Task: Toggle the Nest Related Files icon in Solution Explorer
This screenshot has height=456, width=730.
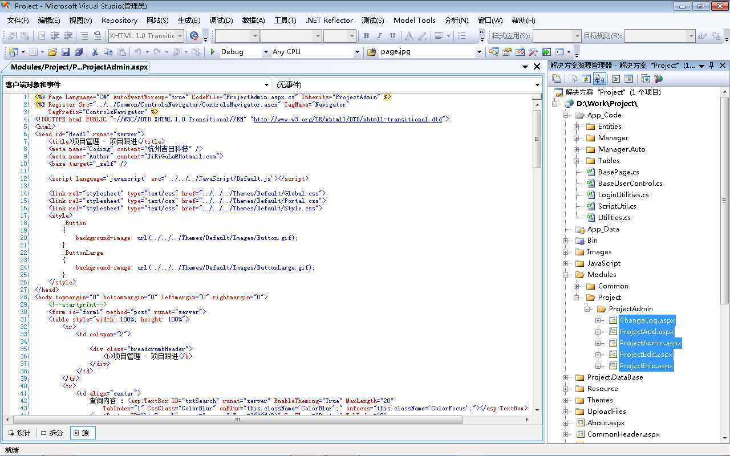Action: pos(599,79)
